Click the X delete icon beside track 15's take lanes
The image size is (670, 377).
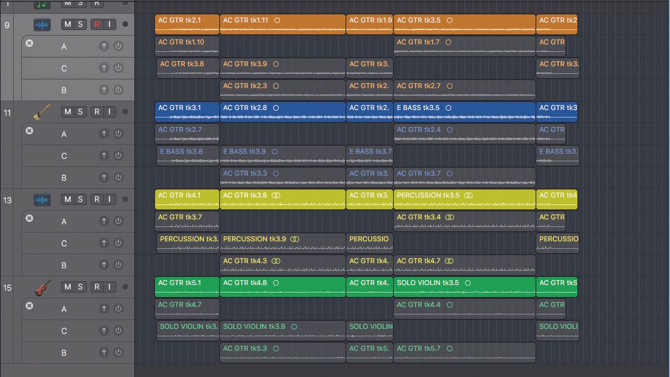click(x=30, y=306)
